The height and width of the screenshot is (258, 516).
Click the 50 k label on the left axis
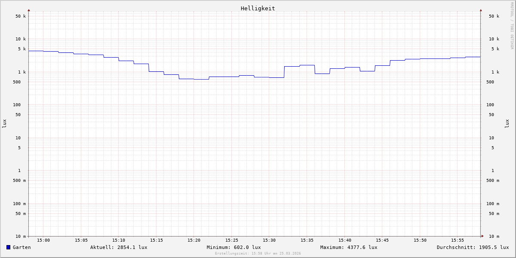coord(21,16)
